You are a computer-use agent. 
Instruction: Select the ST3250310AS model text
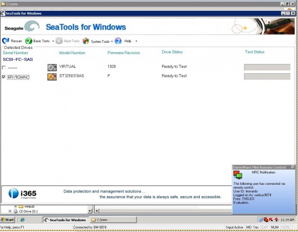pyautogui.click(x=72, y=76)
